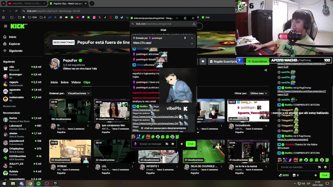
Task: Play the 100 visualizaciones clip thumbnail
Action: pyautogui.click(x=70, y=110)
